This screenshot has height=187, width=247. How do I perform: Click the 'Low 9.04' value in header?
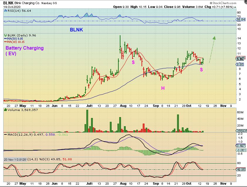155,7
